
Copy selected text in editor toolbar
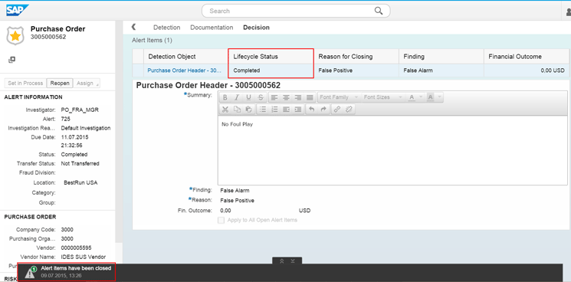point(237,110)
